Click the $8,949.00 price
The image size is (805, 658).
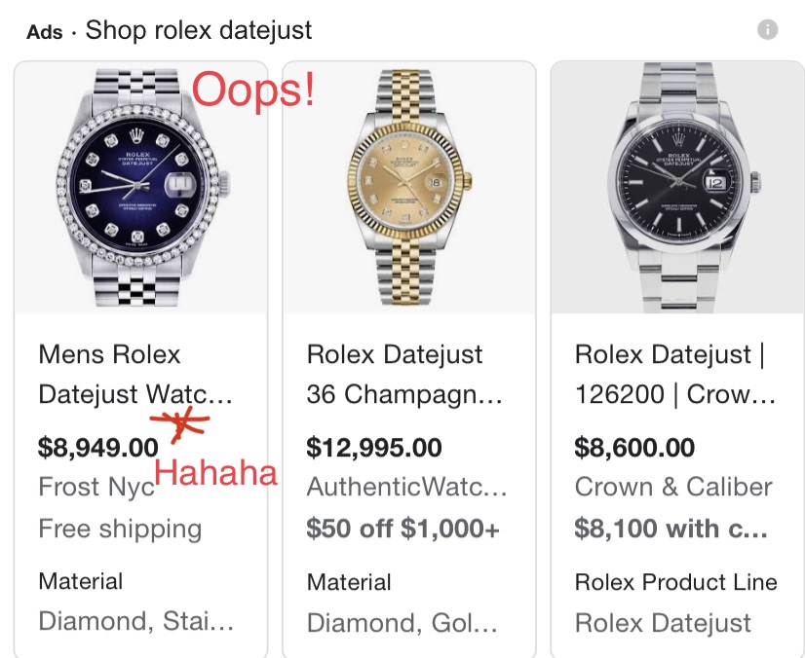click(x=98, y=447)
